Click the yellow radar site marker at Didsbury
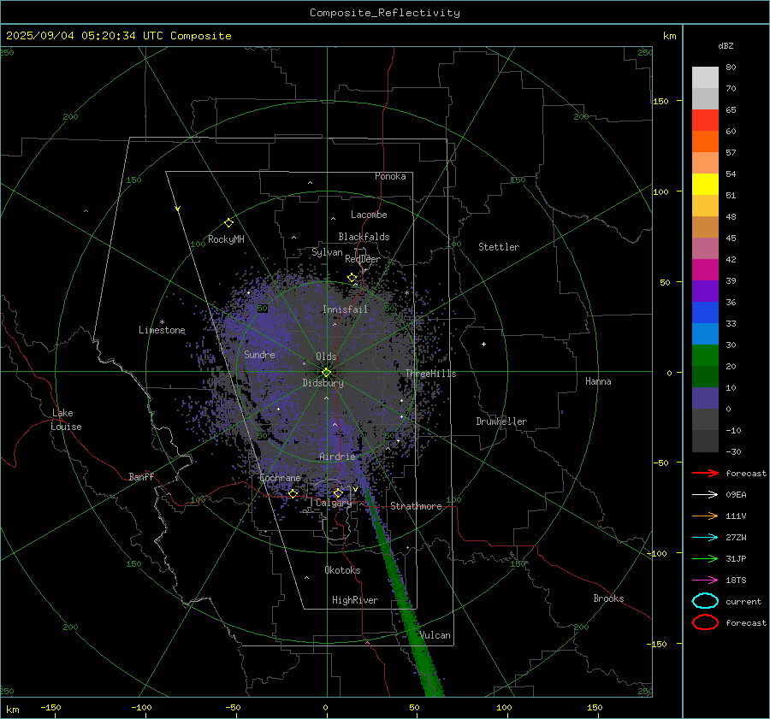The width and height of the screenshot is (770, 719). (x=326, y=373)
